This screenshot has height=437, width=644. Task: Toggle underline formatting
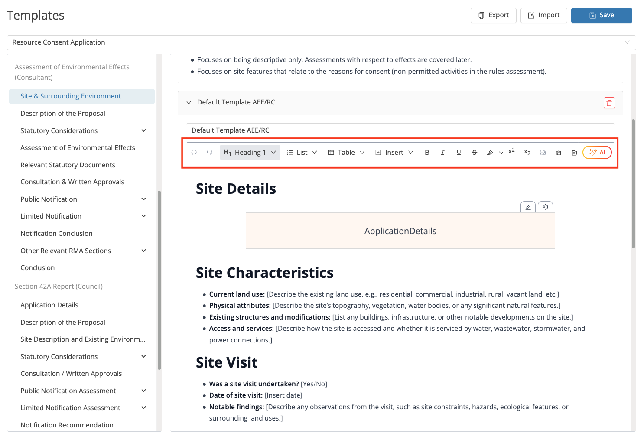(x=459, y=153)
